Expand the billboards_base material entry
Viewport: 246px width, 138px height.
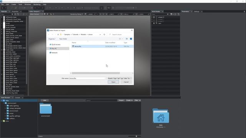[2, 17]
